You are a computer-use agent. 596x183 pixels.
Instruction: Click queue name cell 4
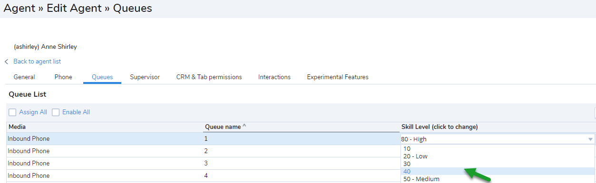tap(302, 176)
